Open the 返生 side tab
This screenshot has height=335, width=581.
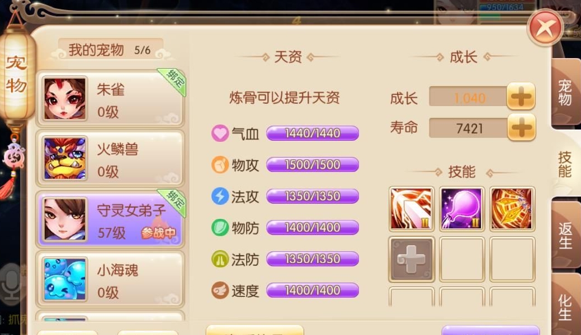(x=565, y=236)
